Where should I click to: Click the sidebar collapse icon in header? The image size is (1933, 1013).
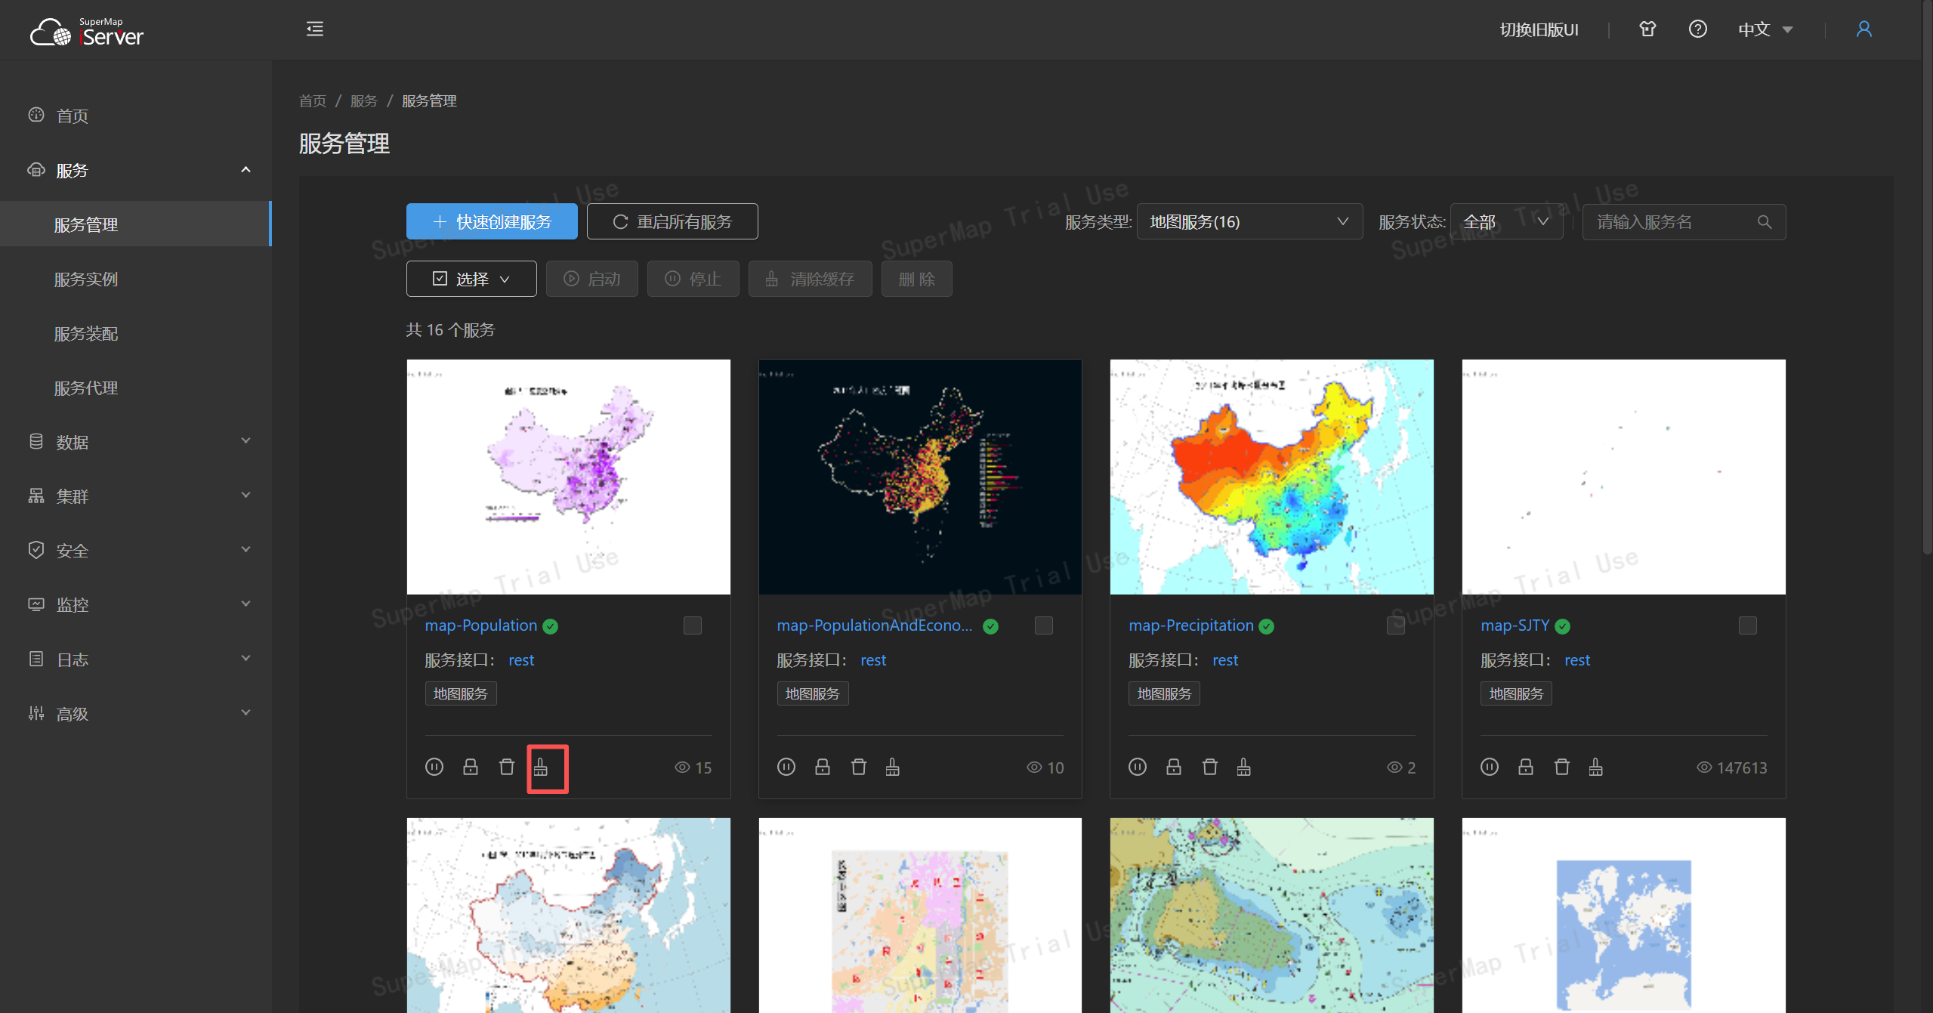click(315, 29)
